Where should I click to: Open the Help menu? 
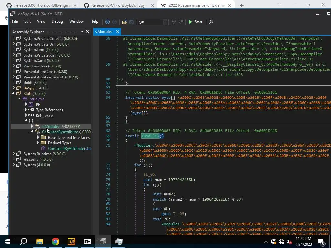[x=94, y=21]
